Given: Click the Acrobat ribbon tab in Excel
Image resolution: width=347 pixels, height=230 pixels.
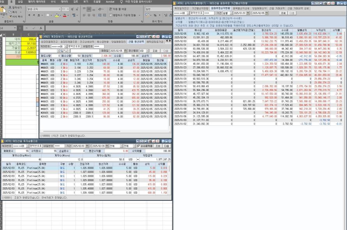Looking at the screenshot, I should (x=110, y=2).
